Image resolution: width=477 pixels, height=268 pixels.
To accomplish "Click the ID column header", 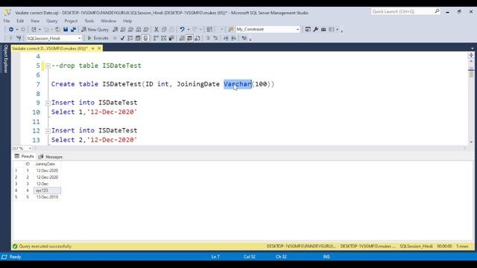I will click(x=28, y=164).
